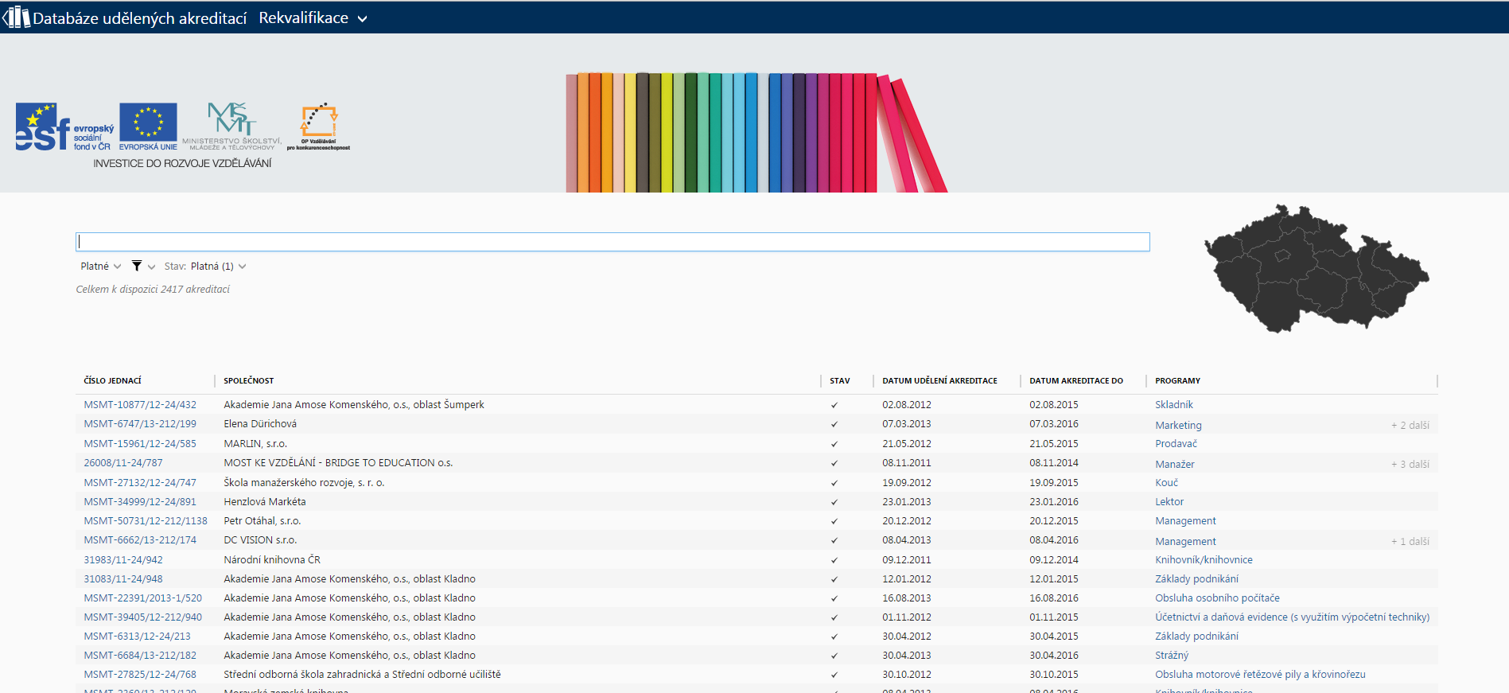The height and width of the screenshot is (693, 1509).
Task: Open the Stav: Platná (1) dropdown
Action: tap(205, 266)
